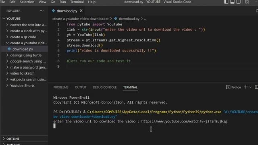
Task: Select the TERMINAL panel tab
Action: (130, 87)
